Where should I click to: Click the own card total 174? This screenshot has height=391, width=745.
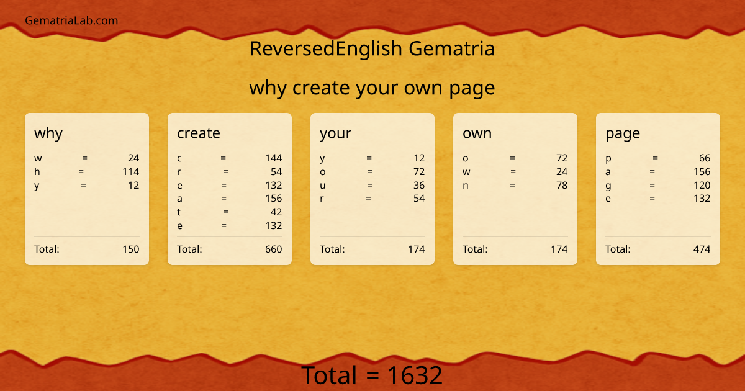coord(559,249)
